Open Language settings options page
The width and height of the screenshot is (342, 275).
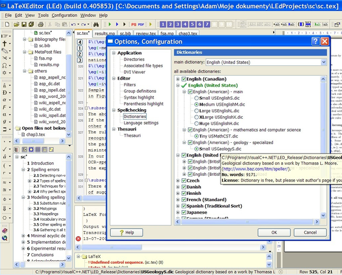pos(141,123)
